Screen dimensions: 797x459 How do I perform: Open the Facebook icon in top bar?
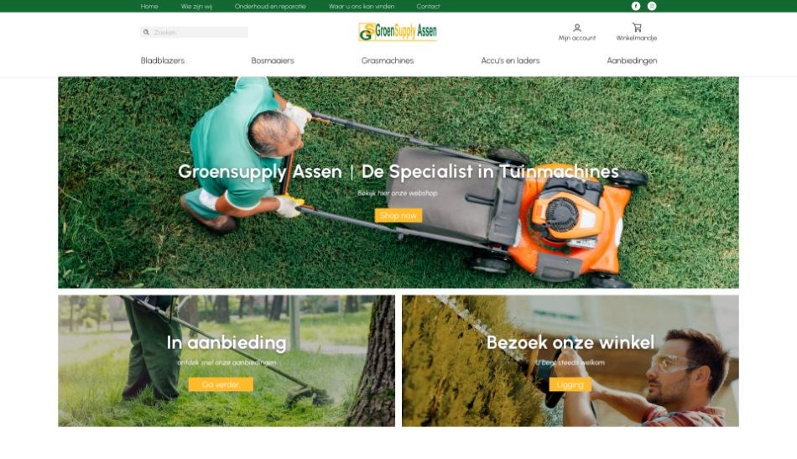coord(635,6)
